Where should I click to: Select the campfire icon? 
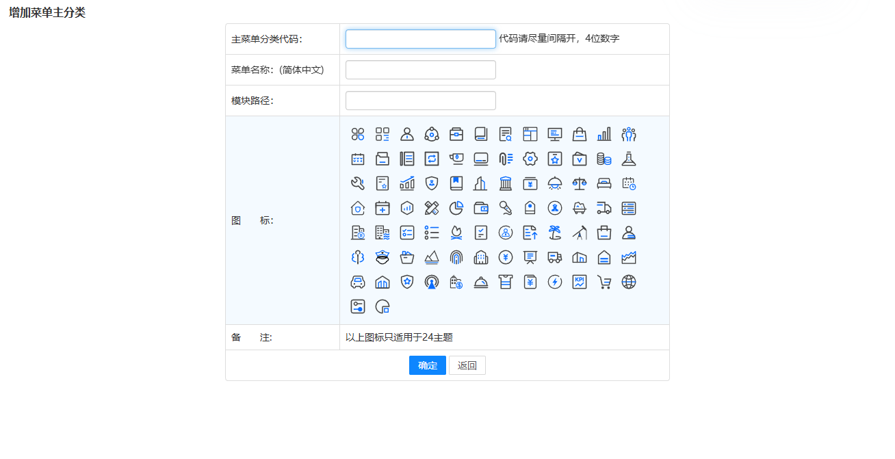(x=456, y=233)
